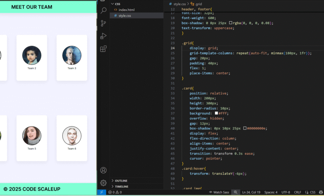This screenshot has height=196, width=324.
Task: Open the Manage settings gear
Action: [104, 183]
